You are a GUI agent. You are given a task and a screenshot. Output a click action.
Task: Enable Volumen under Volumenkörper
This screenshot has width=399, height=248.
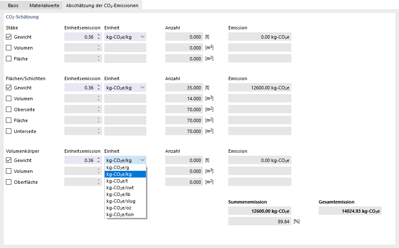[x=9, y=171]
